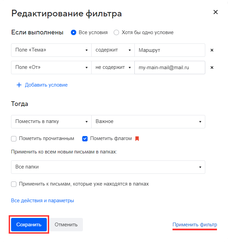This screenshot has width=228, height=242.
Task: Open the «Поместить в папку» action dropdown
Action: 51,122
